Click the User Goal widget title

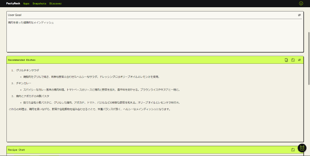click(14, 15)
